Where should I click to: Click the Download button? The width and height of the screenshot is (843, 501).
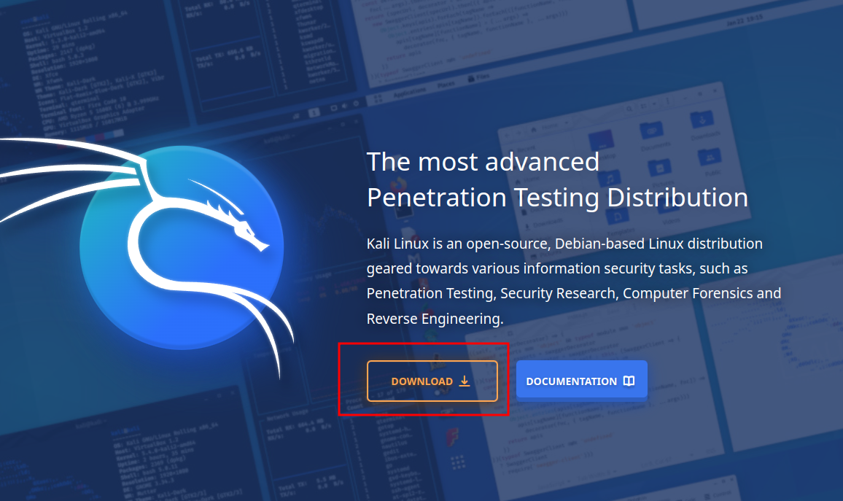tap(432, 381)
